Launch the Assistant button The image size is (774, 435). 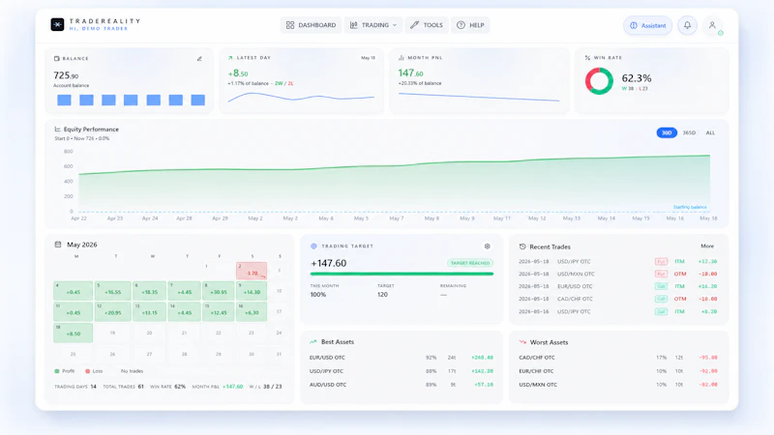647,26
